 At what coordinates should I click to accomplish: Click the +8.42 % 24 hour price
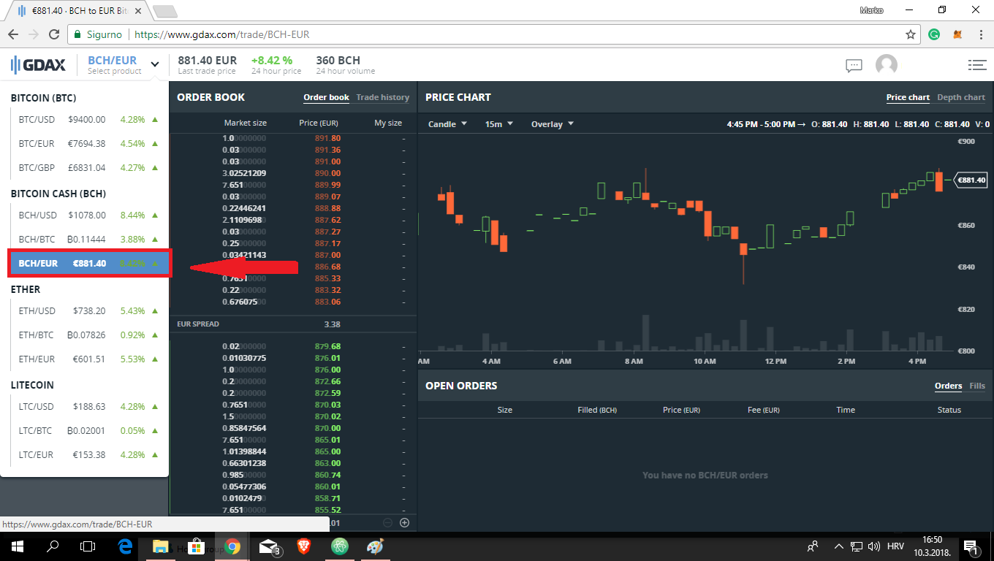(x=272, y=61)
